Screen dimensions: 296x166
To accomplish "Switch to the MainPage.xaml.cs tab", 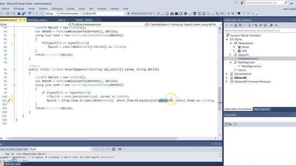I will point(37,20).
